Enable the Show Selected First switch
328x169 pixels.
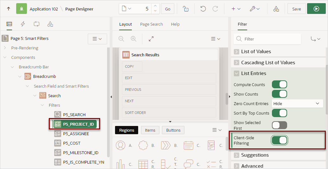[x=279, y=125]
